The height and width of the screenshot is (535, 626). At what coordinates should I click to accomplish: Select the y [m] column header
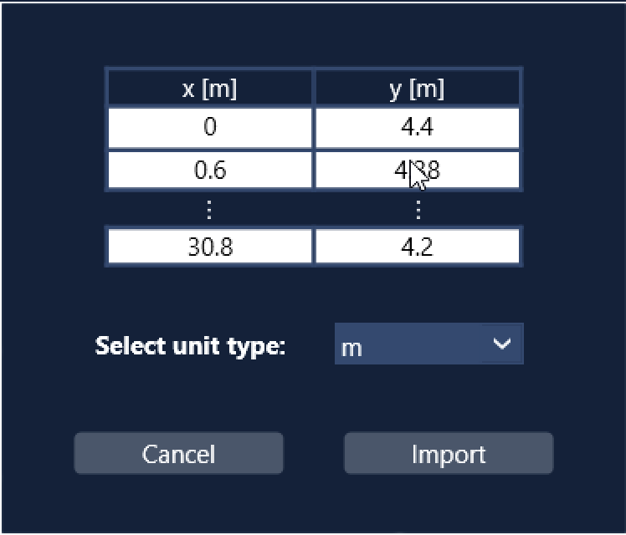(418, 88)
